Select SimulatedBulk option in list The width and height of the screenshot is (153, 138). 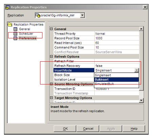(116, 84)
